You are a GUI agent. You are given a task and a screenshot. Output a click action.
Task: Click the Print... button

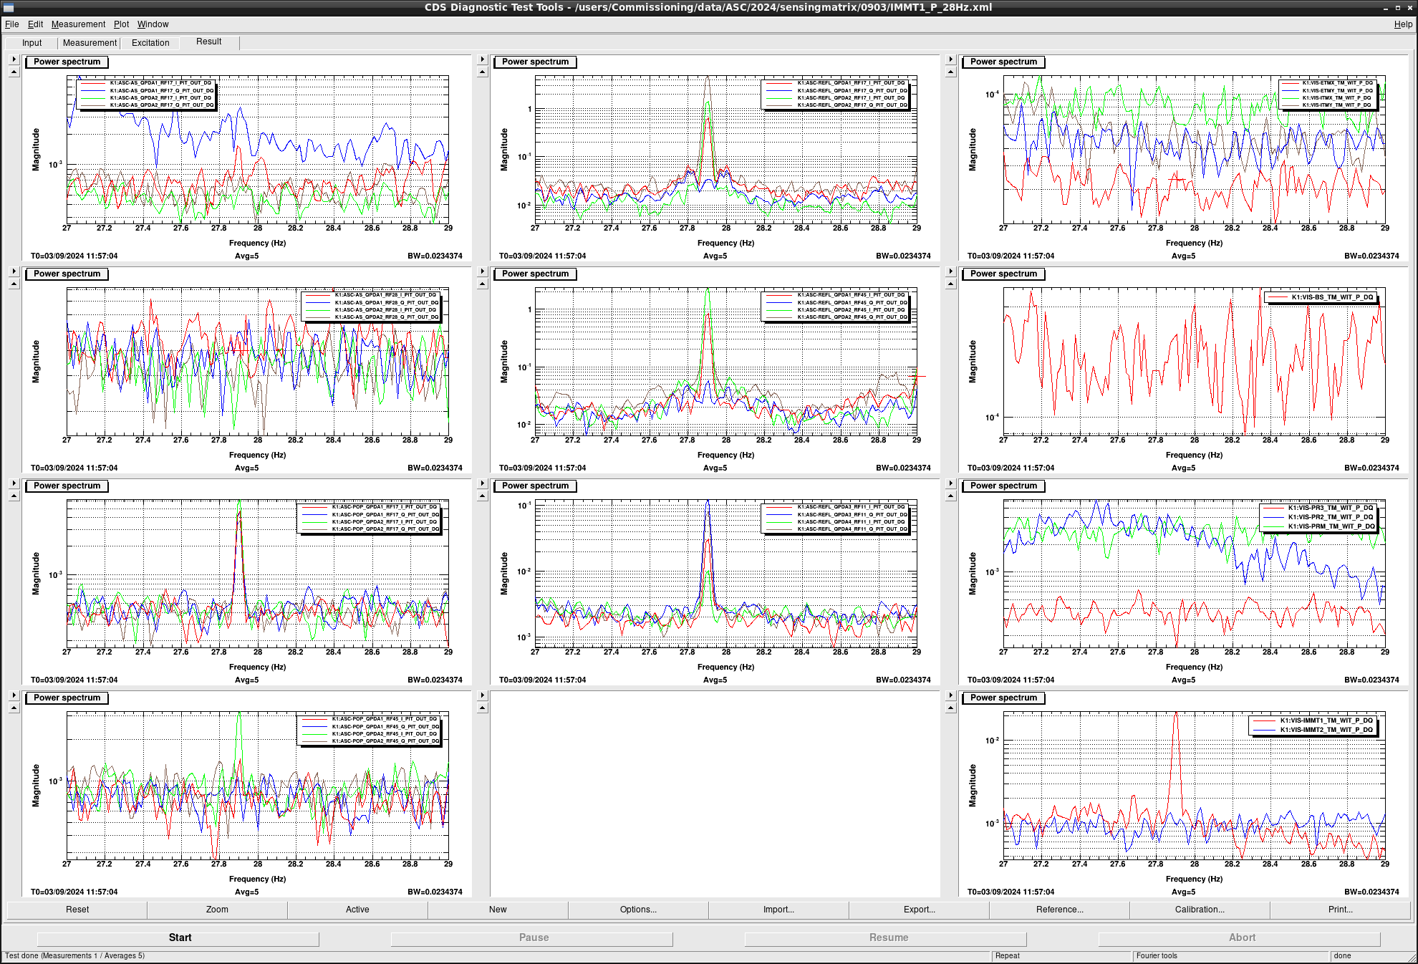pos(1340,910)
